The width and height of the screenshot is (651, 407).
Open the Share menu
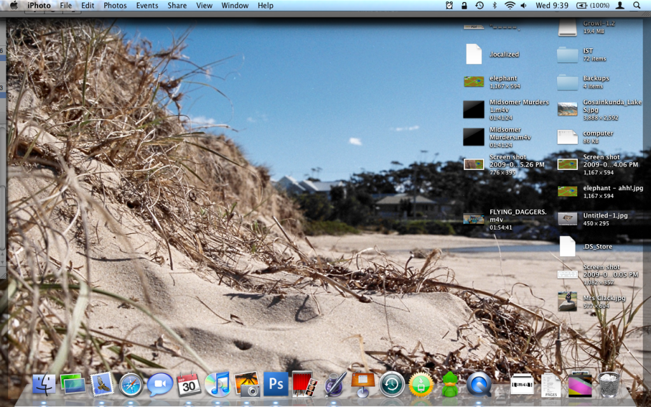(177, 5)
